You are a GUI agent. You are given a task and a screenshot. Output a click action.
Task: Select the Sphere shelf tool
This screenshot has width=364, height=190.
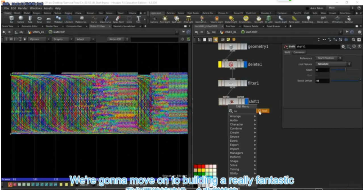click(21, 19)
